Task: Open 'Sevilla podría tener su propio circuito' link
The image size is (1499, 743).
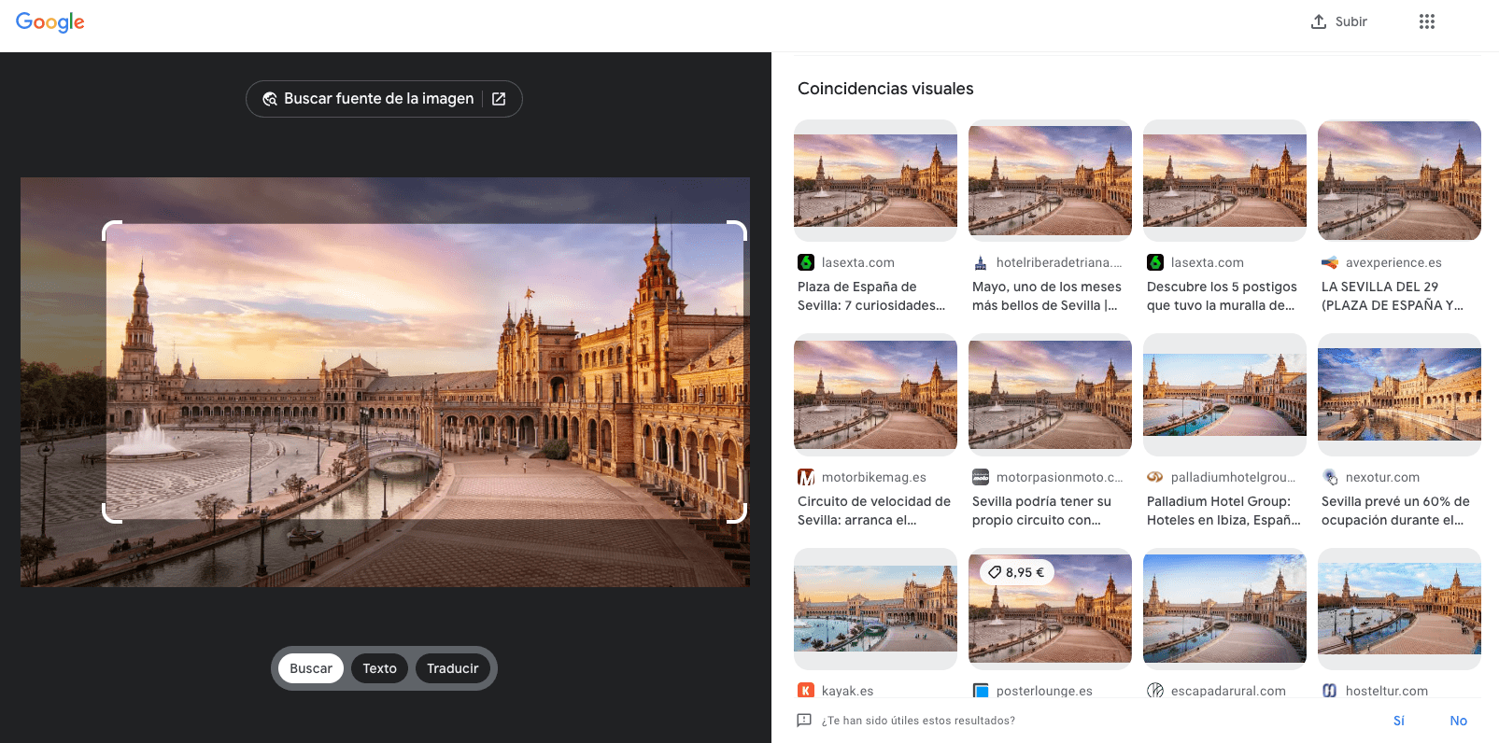Action: point(1042,511)
